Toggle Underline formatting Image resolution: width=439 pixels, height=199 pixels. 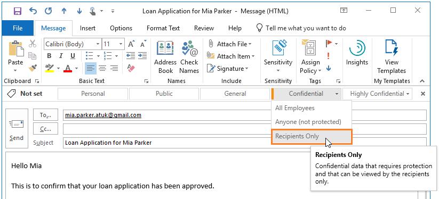[73, 56]
